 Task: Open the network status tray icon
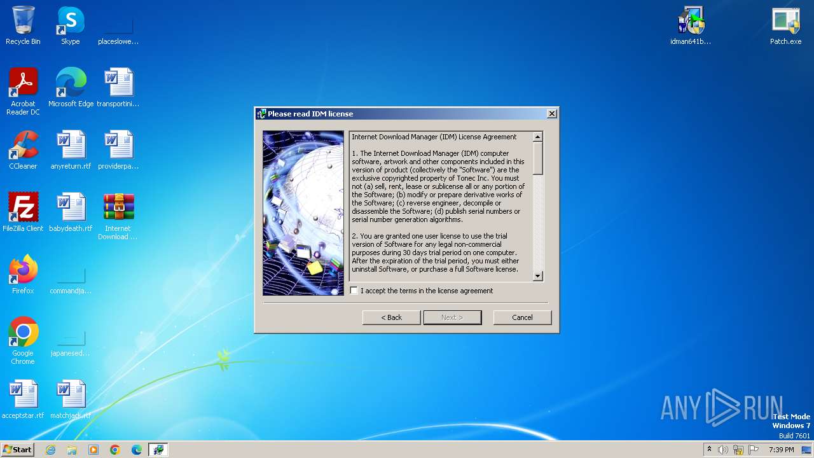click(x=738, y=450)
